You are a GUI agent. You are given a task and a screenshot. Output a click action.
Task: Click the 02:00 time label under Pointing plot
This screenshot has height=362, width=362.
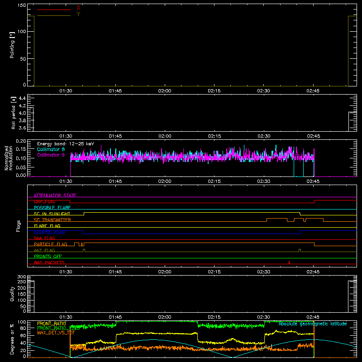coord(165,91)
